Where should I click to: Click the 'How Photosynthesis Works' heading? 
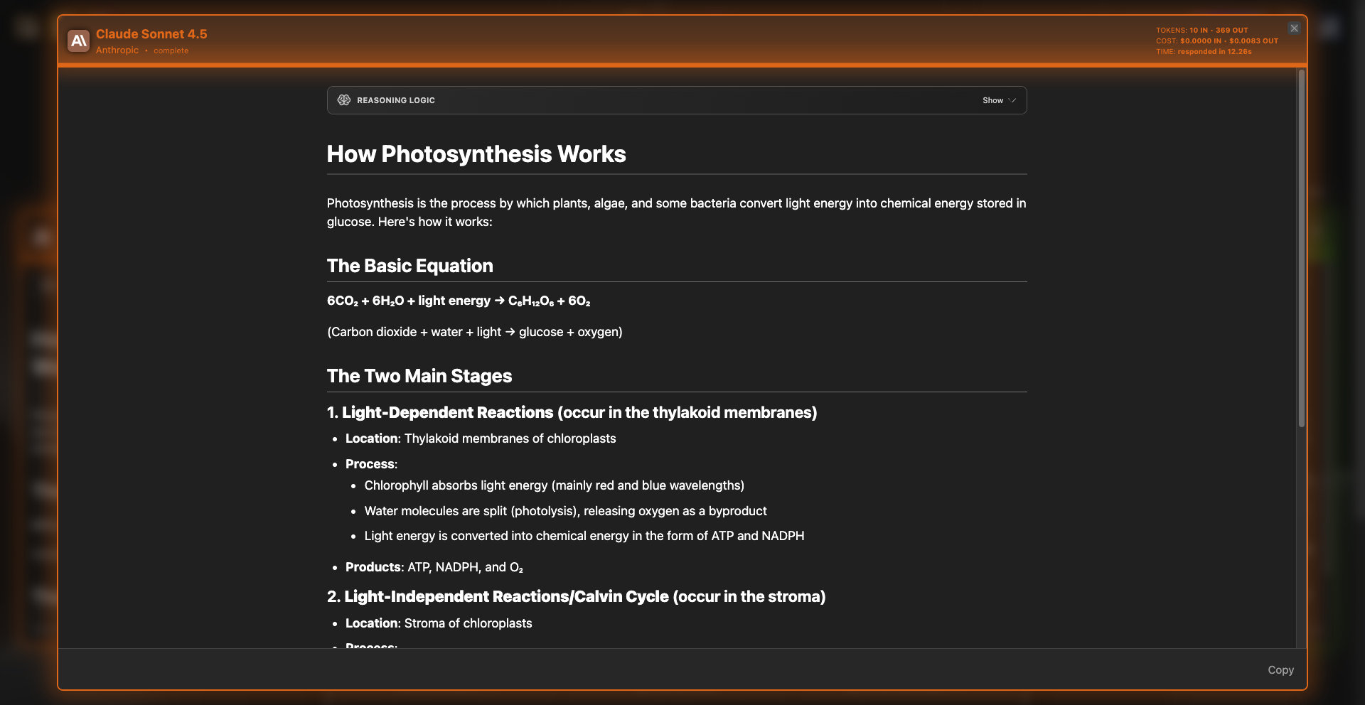pos(476,154)
